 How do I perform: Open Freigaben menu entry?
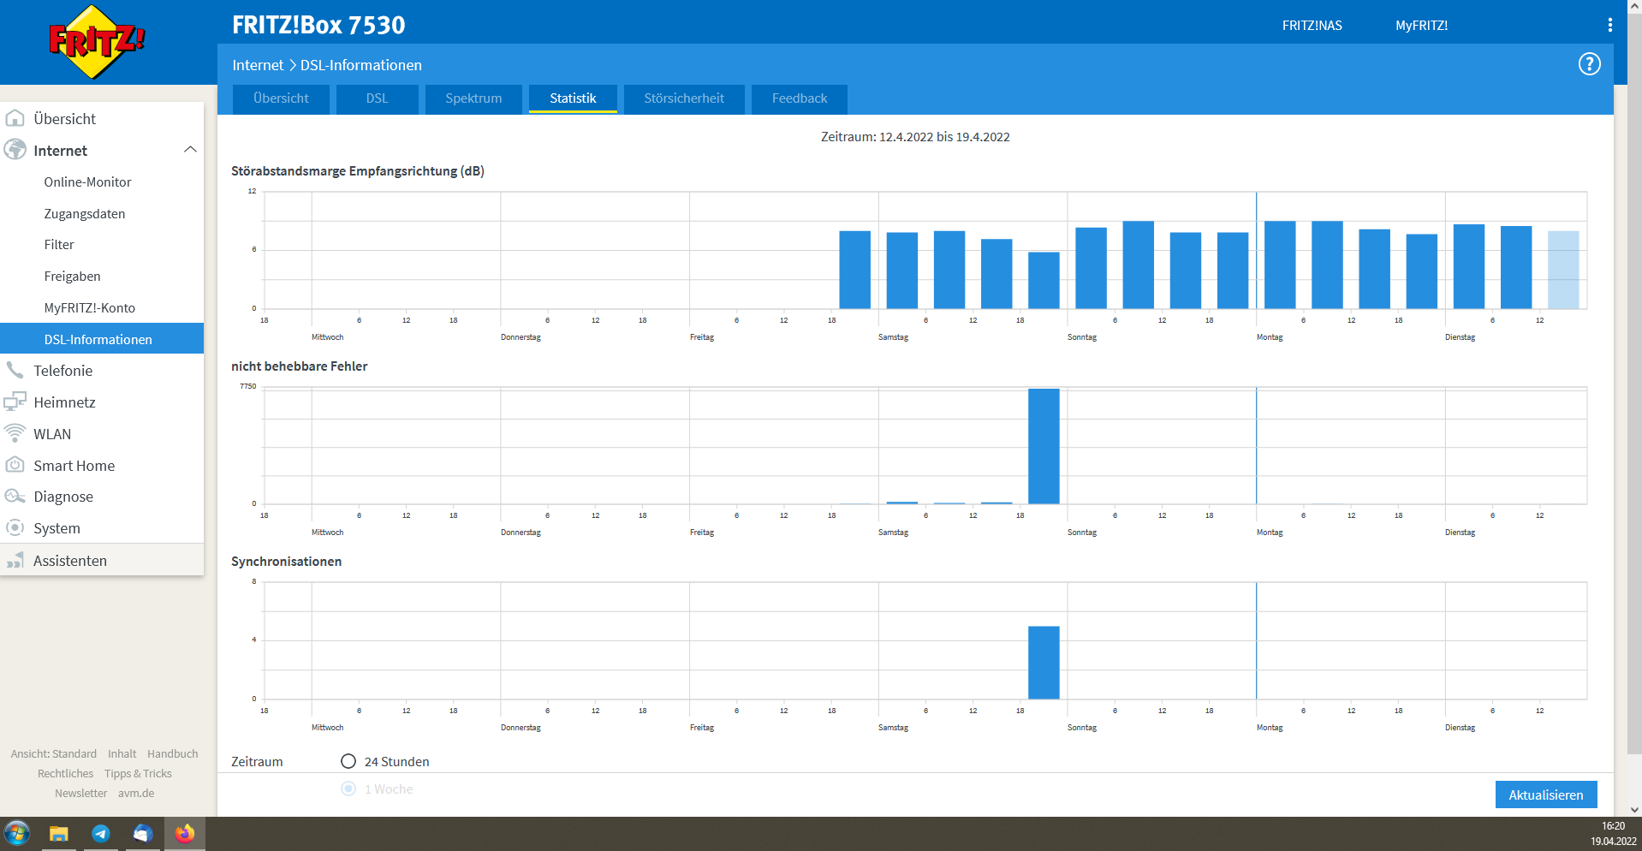pos(72,276)
